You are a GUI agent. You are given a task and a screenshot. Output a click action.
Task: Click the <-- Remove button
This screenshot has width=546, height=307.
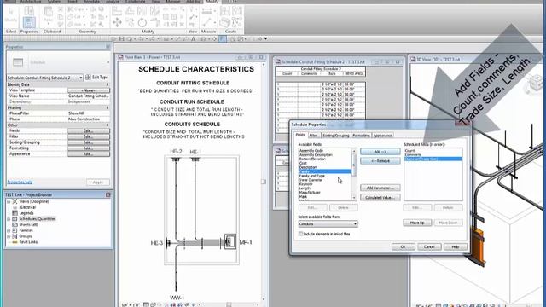tap(380, 161)
